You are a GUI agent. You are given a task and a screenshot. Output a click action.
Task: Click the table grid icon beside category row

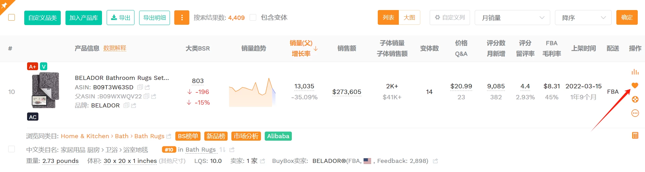coord(635,135)
